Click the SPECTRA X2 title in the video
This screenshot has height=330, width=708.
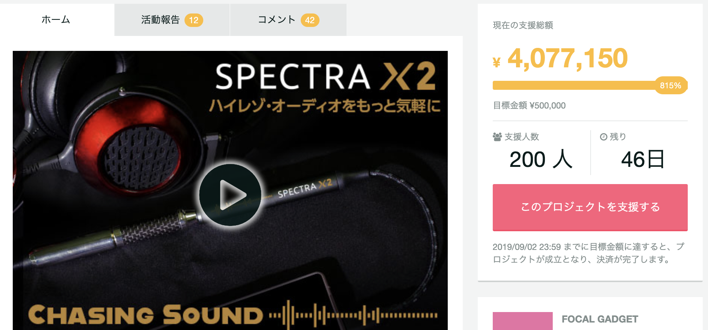coord(325,77)
